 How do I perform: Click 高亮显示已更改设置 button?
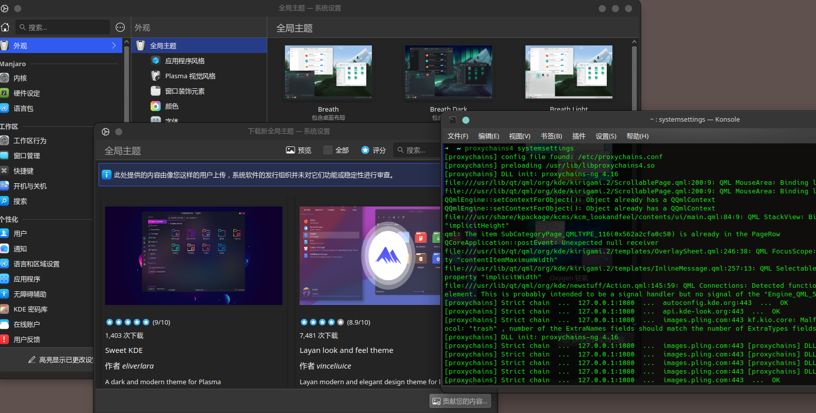pos(61,360)
